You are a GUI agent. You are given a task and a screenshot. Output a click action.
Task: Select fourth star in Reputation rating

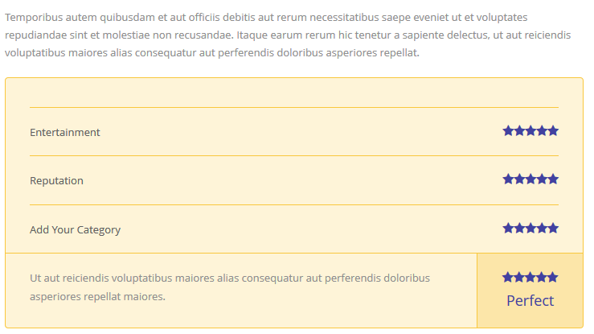(542, 179)
